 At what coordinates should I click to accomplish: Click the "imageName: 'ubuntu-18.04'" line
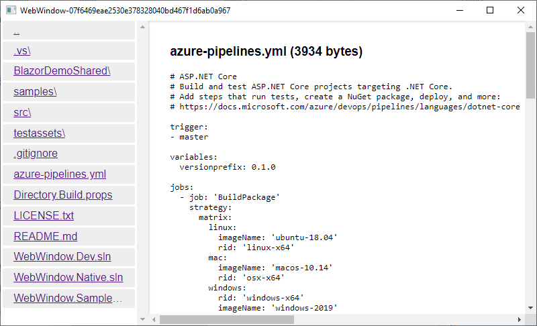[278, 237]
